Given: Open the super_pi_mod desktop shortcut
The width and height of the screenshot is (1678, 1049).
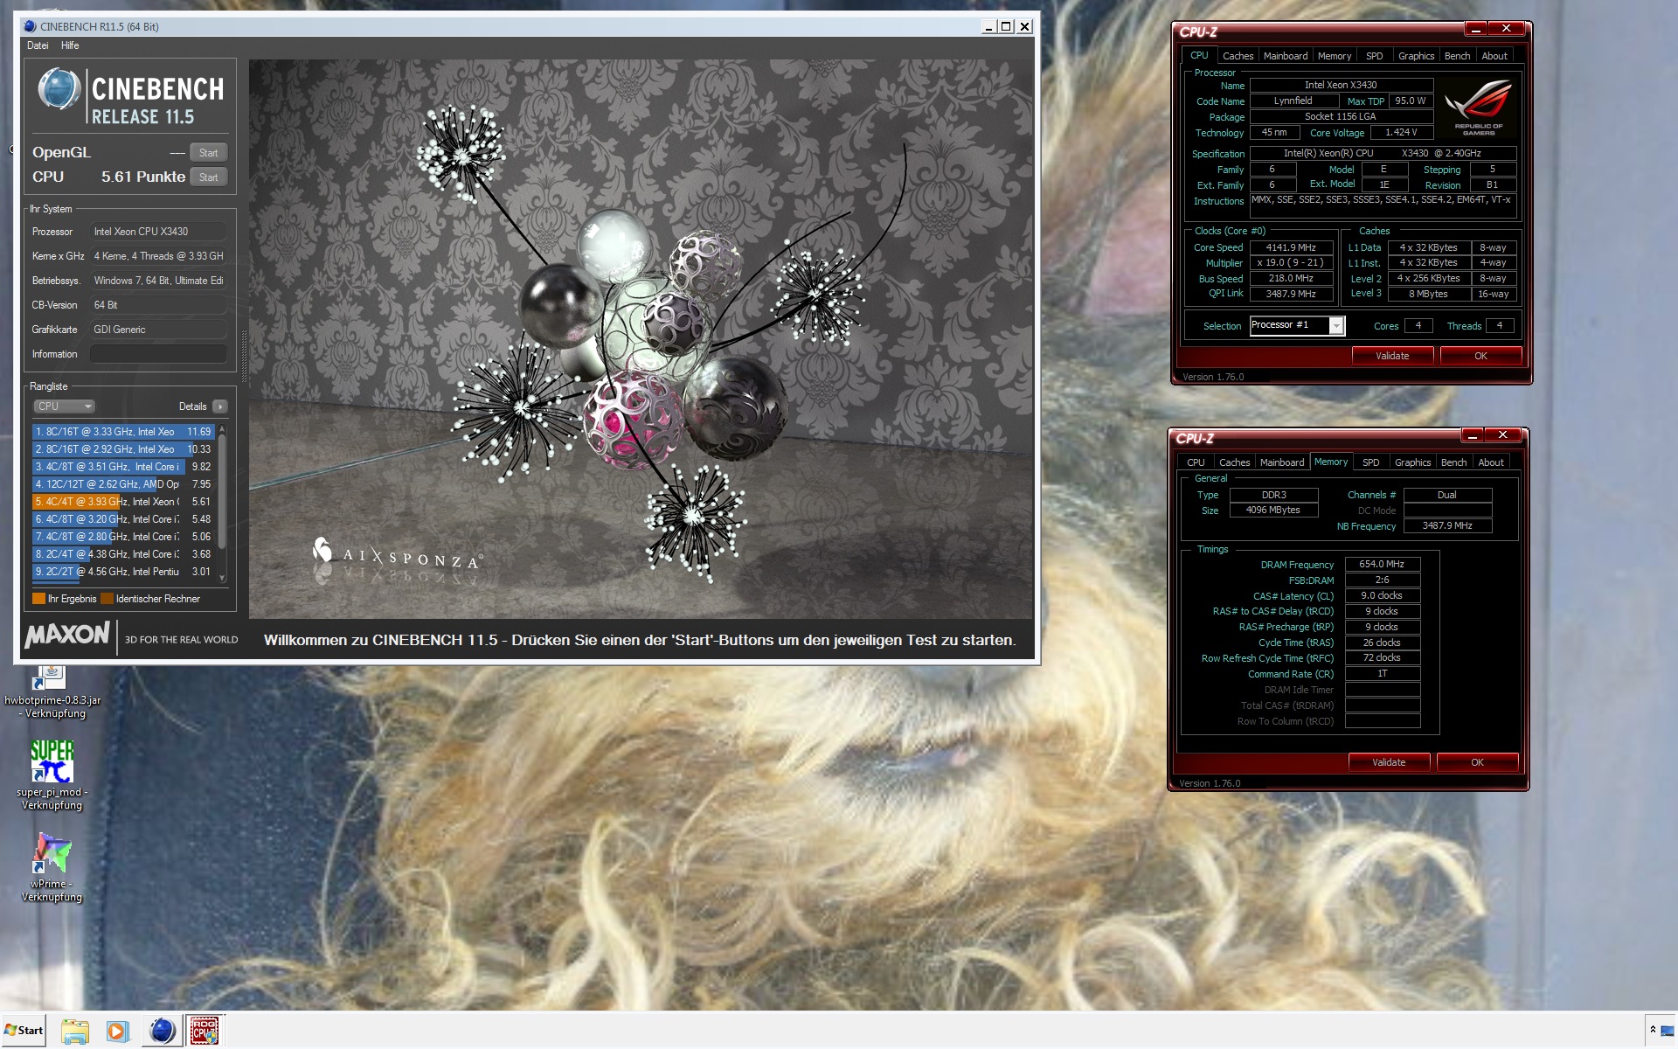Looking at the screenshot, I should coord(52,775).
